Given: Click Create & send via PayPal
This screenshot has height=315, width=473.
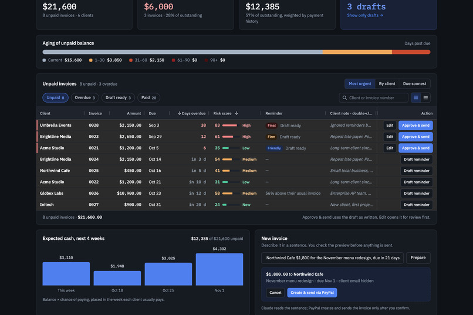Looking at the screenshot, I should pos(312,292).
